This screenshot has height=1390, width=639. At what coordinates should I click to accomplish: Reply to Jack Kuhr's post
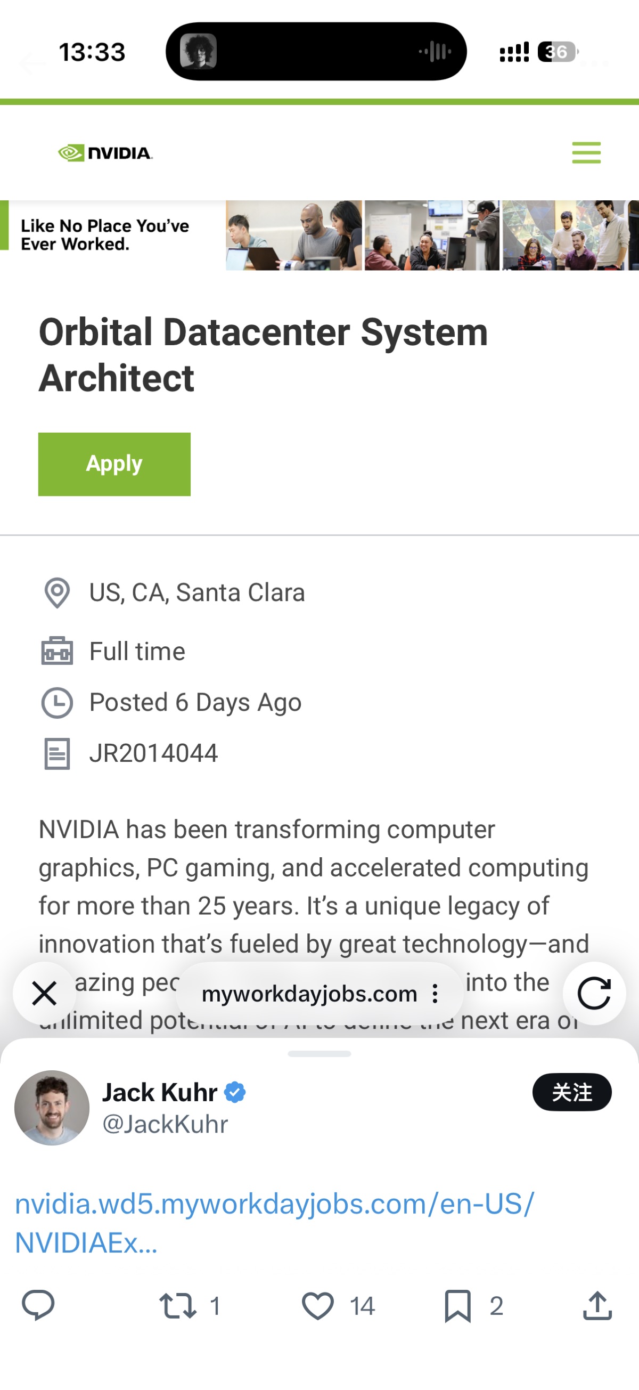click(38, 1305)
